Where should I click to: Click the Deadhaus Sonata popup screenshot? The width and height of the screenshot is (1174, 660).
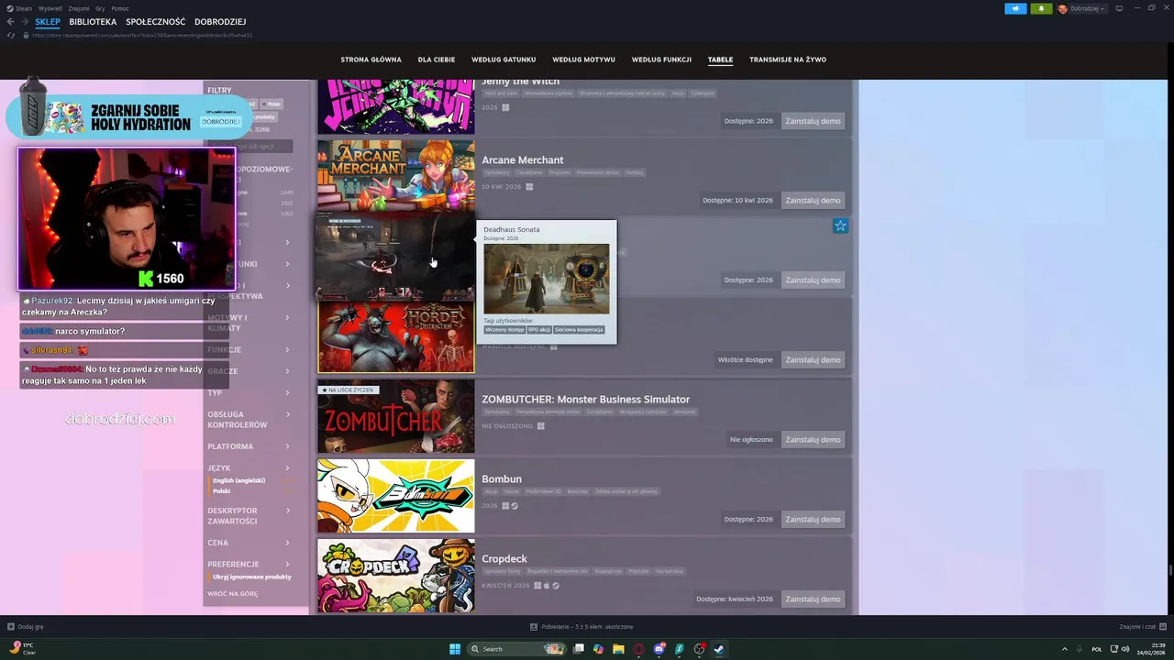point(547,279)
